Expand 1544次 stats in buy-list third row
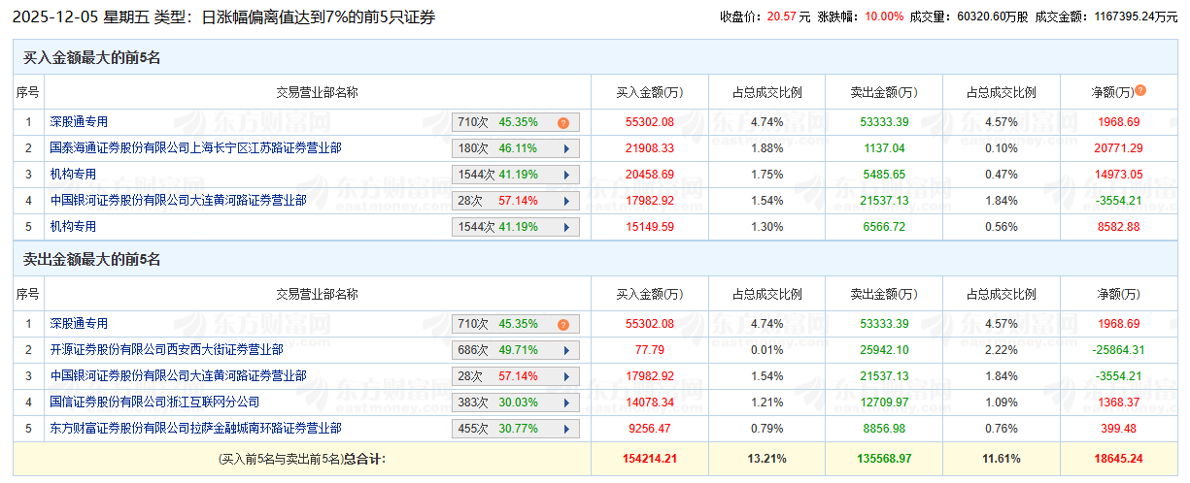The image size is (1190, 483). (515, 175)
